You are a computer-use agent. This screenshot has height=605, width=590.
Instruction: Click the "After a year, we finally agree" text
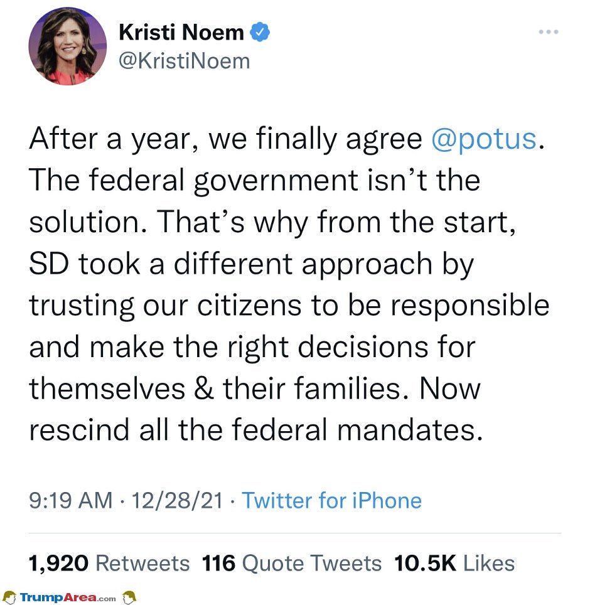pos(226,139)
